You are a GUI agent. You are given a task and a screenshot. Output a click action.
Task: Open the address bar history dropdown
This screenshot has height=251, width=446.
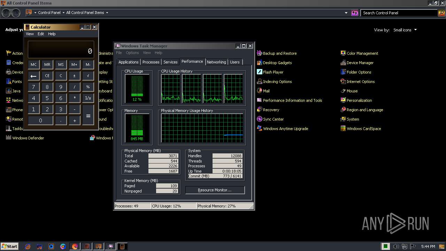click(346, 13)
